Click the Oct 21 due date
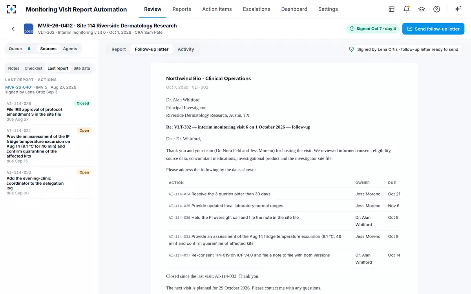 click(x=394, y=194)
